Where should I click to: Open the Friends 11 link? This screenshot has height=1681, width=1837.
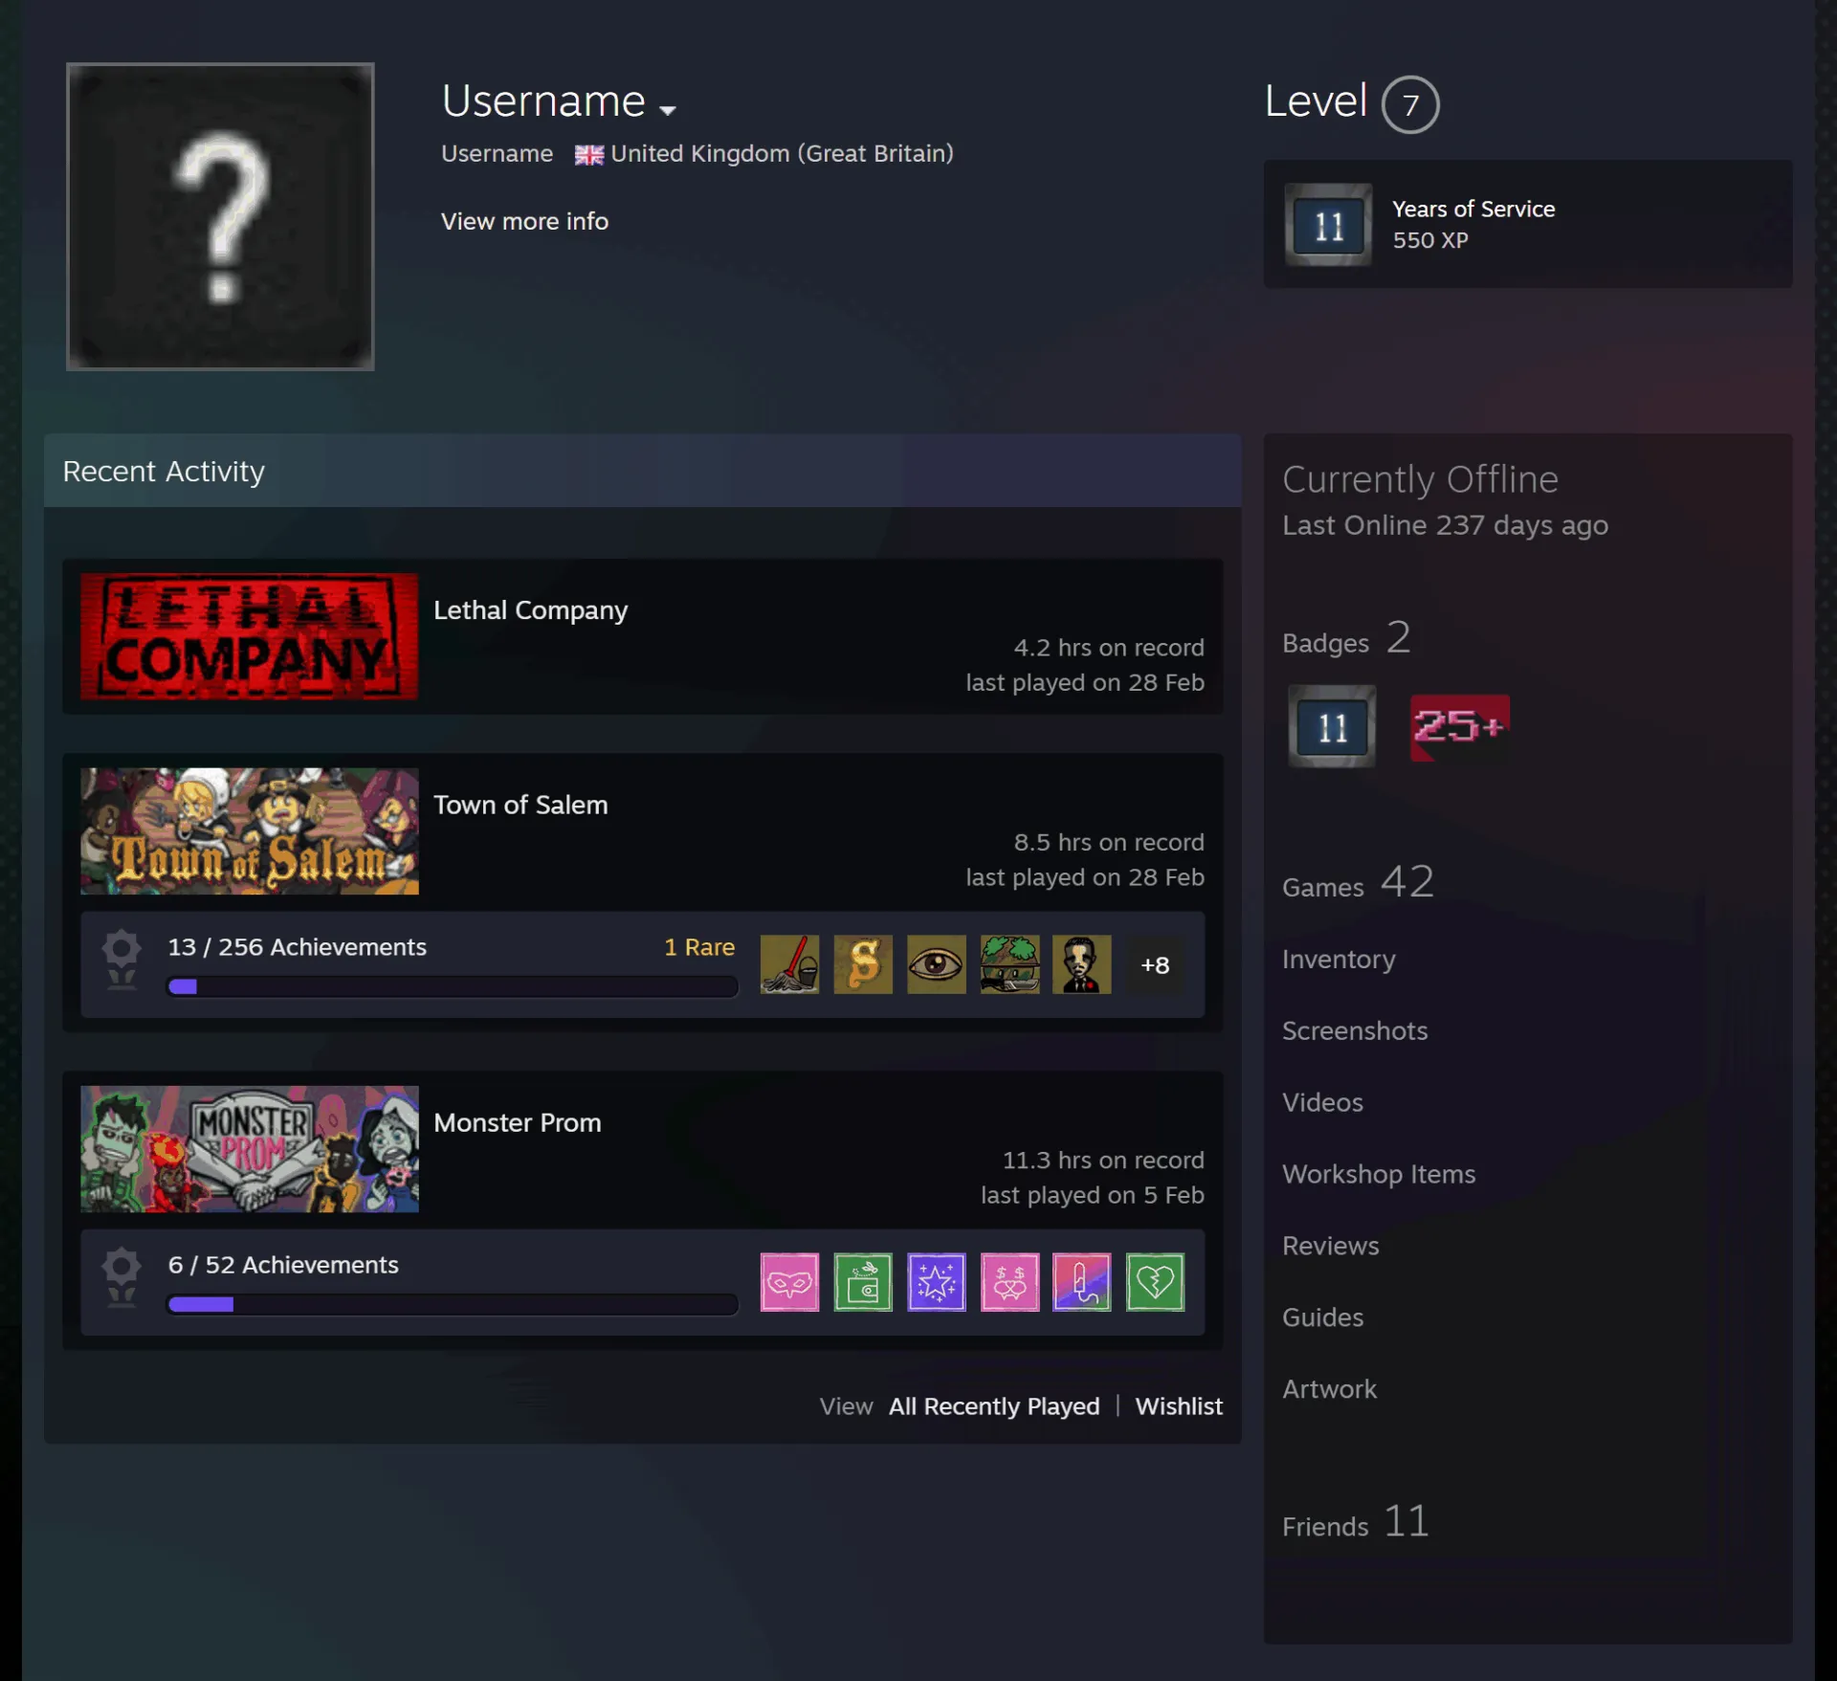coord(1356,1521)
